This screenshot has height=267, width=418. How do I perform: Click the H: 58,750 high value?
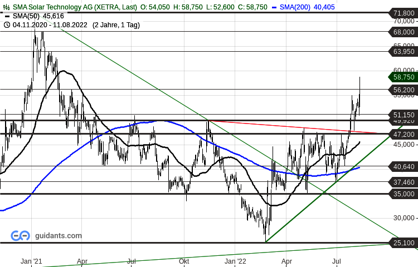tap(188, 7)
